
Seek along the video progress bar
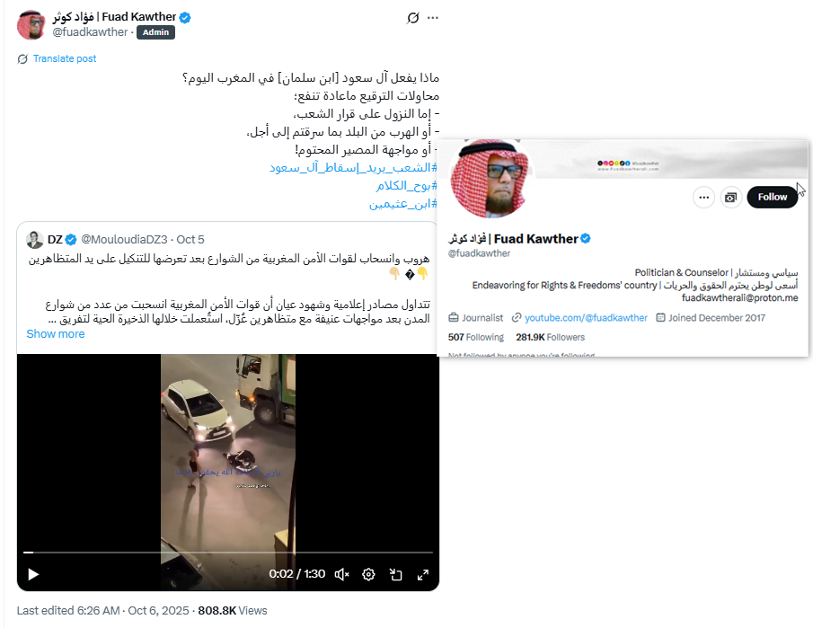[x=228, y=553]
